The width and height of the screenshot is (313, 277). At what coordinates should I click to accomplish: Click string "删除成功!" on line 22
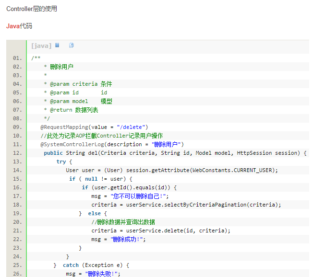[127, 239]
